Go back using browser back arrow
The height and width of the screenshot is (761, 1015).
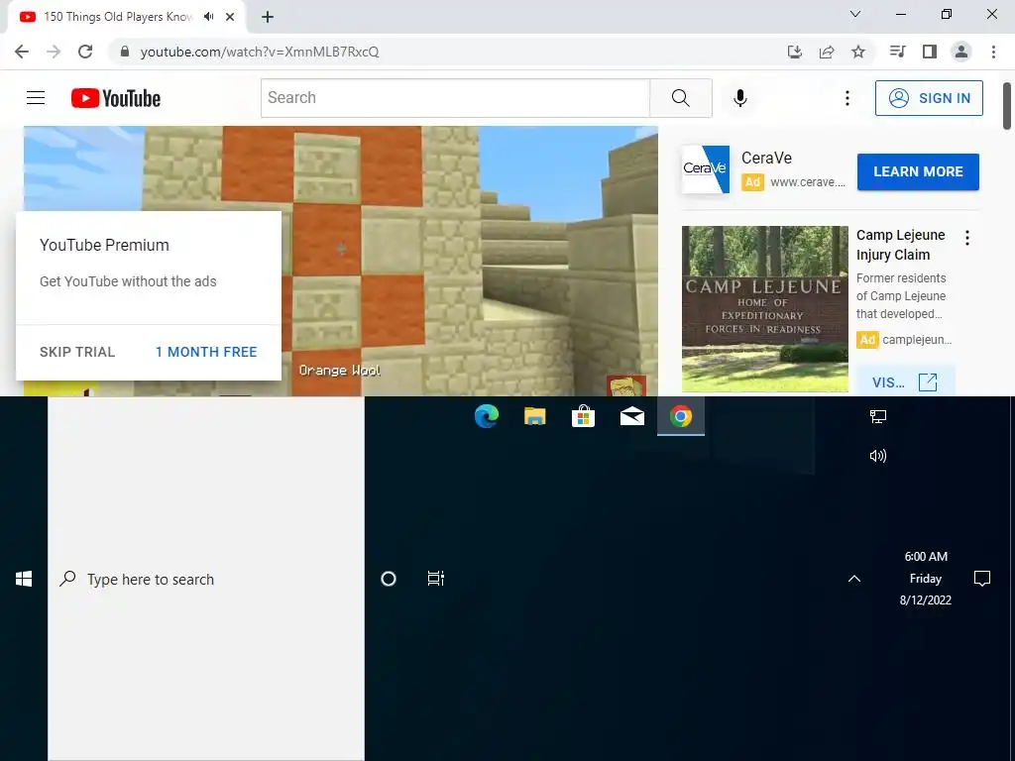22,52
